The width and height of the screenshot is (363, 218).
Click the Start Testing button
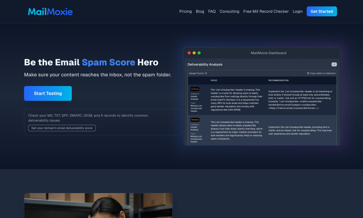48,93
